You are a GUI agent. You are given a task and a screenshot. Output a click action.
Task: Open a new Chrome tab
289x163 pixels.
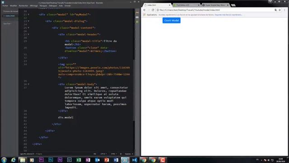(233, 5)
